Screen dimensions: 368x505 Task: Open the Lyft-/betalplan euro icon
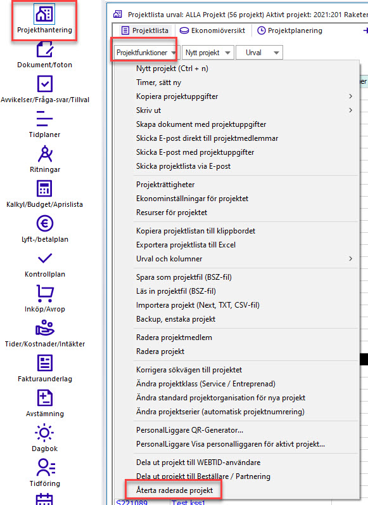45,223
